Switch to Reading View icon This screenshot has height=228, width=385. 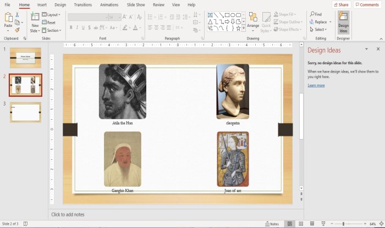(312, 224)
